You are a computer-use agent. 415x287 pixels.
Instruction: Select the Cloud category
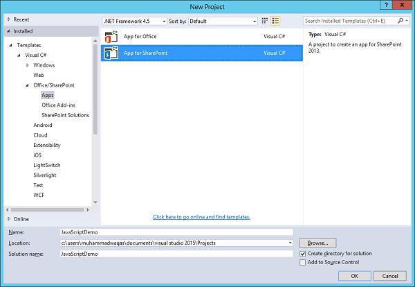(40, 135)
